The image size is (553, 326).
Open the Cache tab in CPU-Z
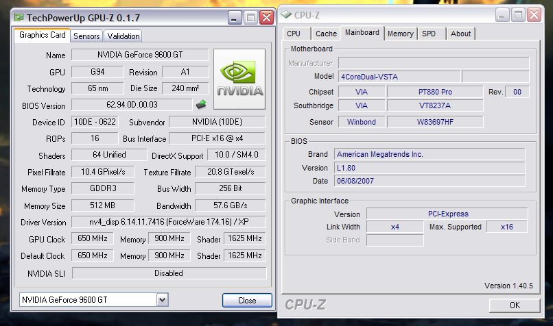pyautogui.click(x=326, y=34)
